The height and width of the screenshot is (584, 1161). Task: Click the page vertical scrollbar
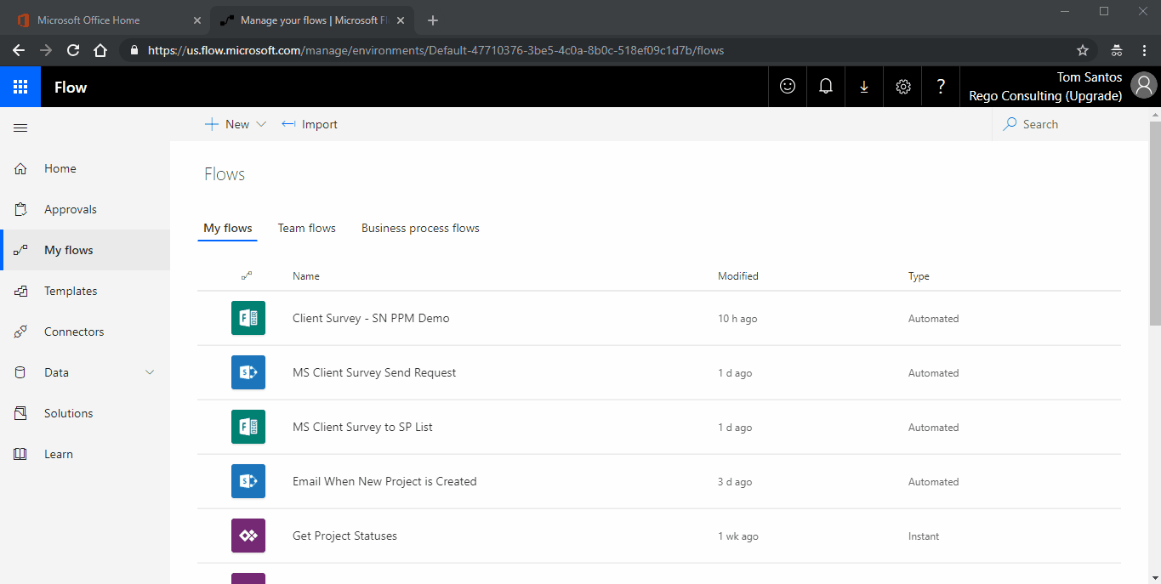[1155, 223]
